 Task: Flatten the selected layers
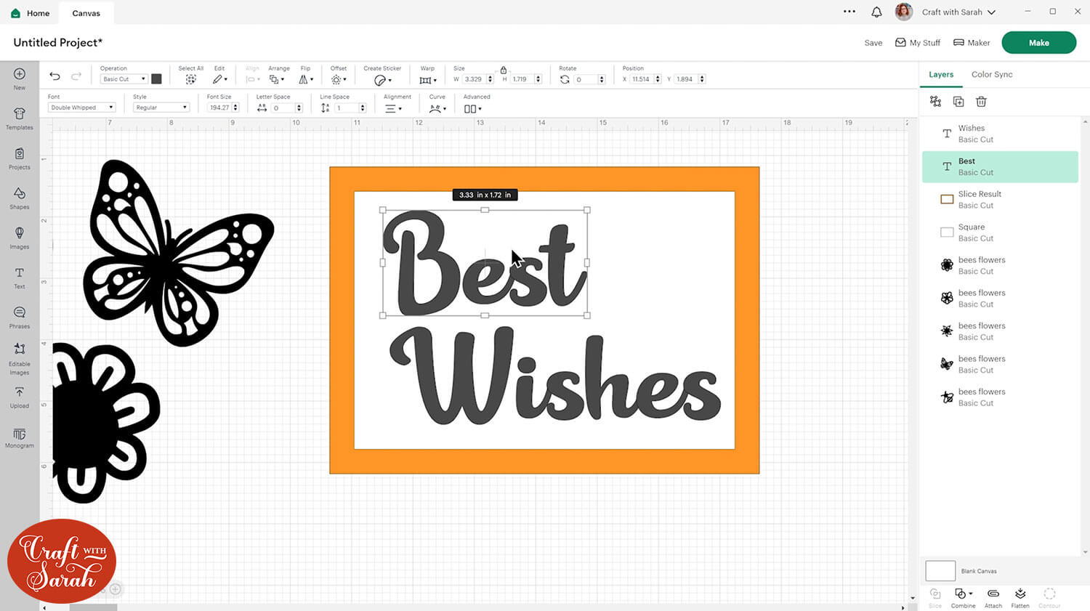point(1020,598)
